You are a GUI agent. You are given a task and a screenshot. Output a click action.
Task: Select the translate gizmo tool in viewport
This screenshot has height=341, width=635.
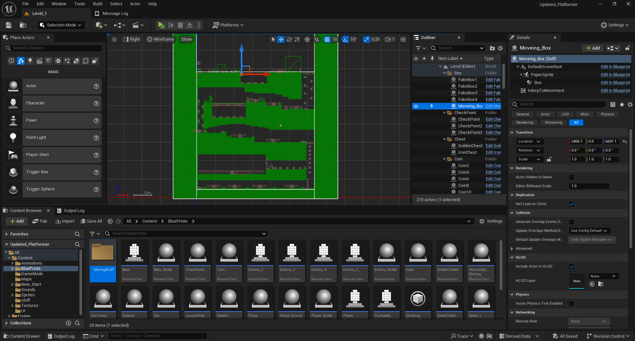pos(281,39)
